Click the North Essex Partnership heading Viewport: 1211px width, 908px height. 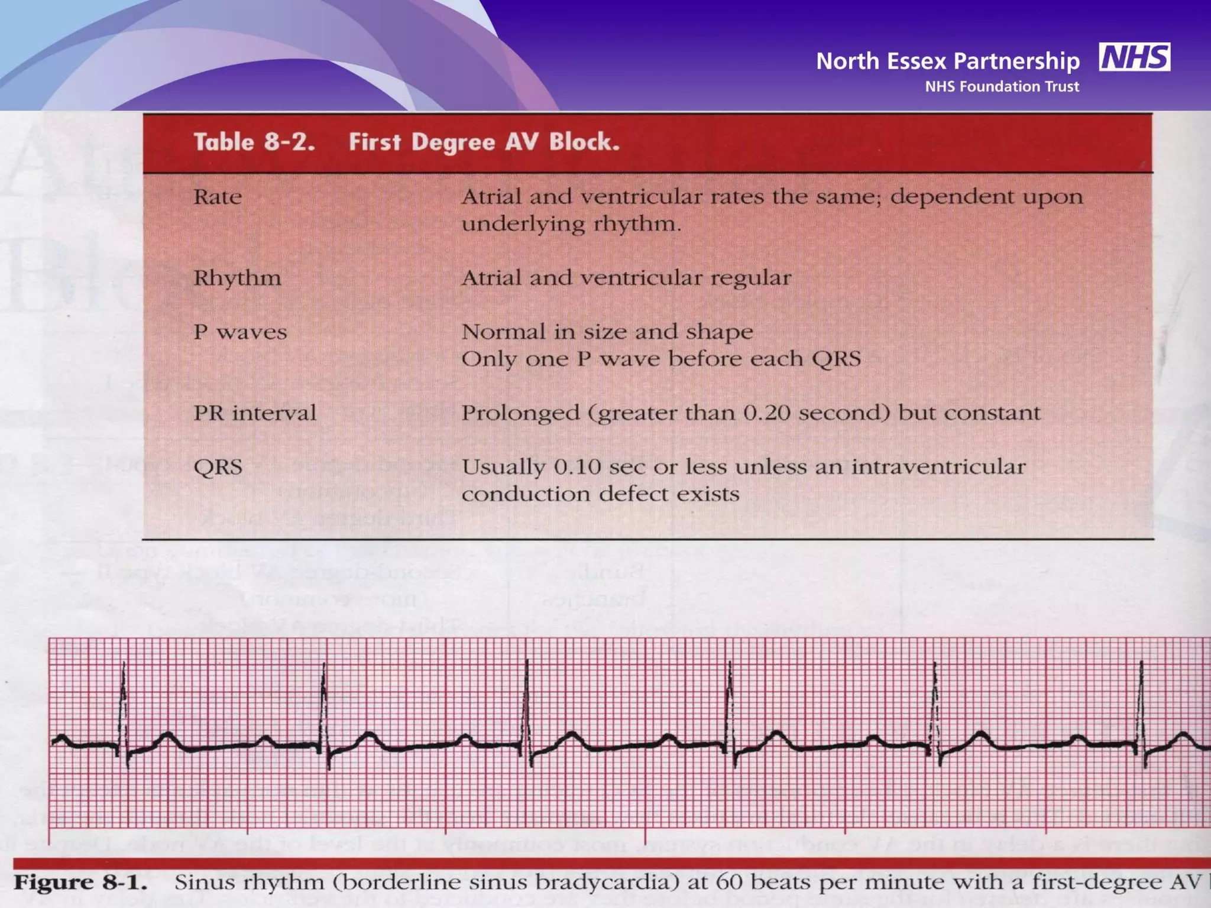click(x=948, y=61)
